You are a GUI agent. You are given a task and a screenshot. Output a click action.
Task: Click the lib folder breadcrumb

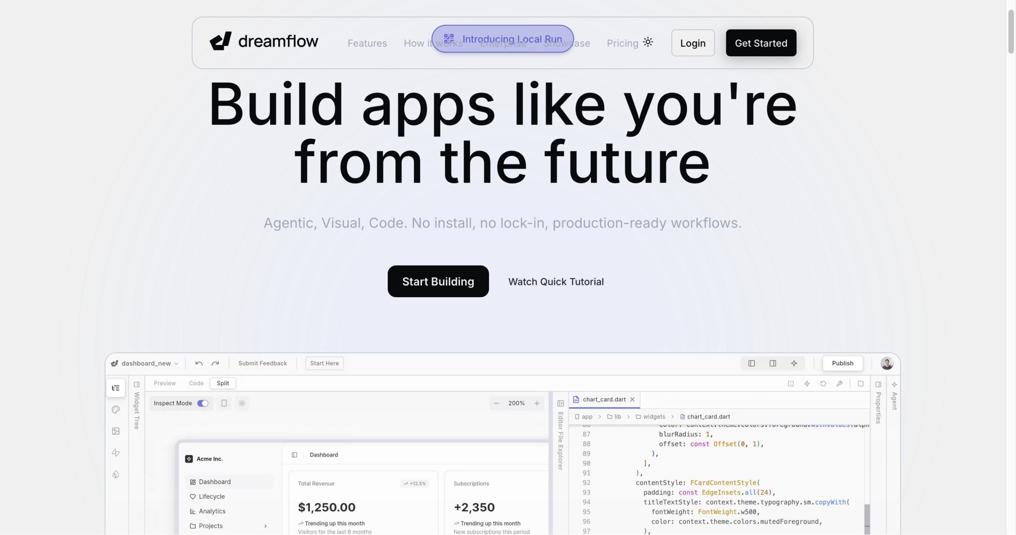pyautogui.click(x=614, y=417)
